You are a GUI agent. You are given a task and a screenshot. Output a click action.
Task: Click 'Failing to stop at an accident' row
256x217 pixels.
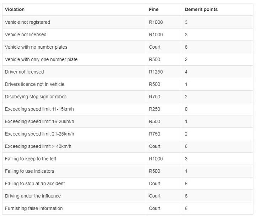coord(35,184)
